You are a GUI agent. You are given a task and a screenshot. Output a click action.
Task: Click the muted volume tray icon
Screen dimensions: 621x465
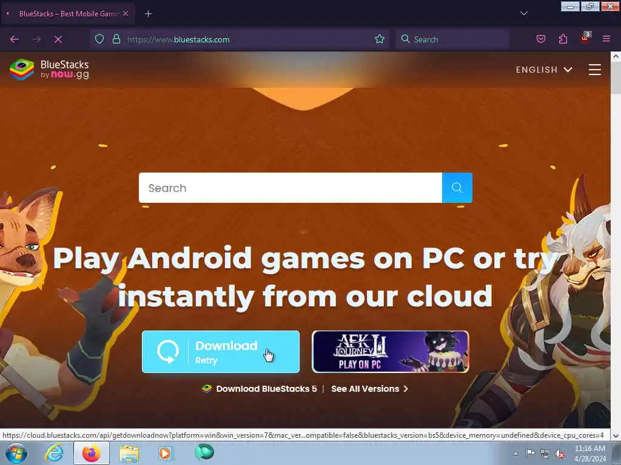coord(560,454)
